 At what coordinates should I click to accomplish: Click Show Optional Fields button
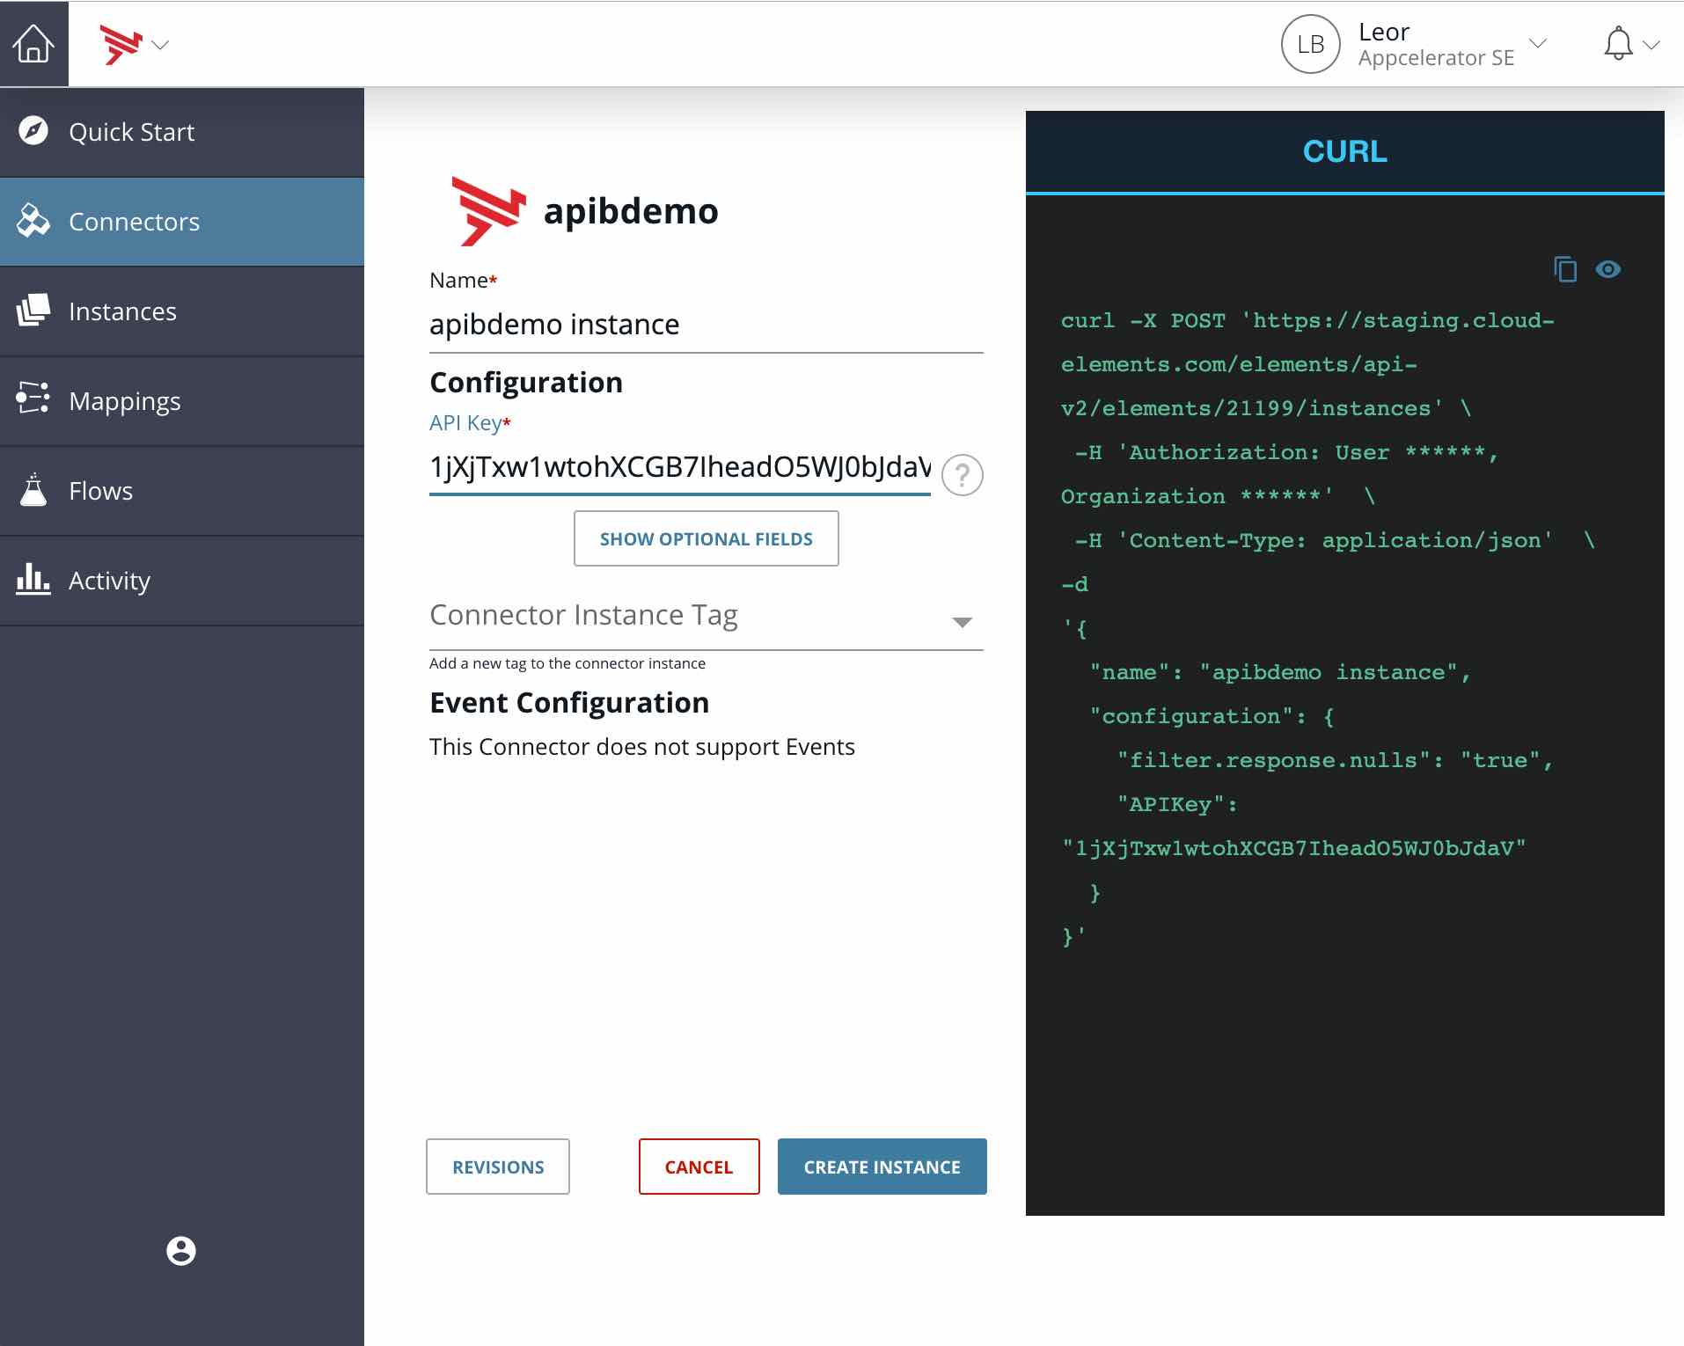(707, 538)
